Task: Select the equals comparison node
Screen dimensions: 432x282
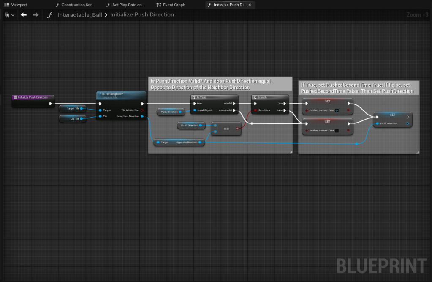Action: pos(226,129)
